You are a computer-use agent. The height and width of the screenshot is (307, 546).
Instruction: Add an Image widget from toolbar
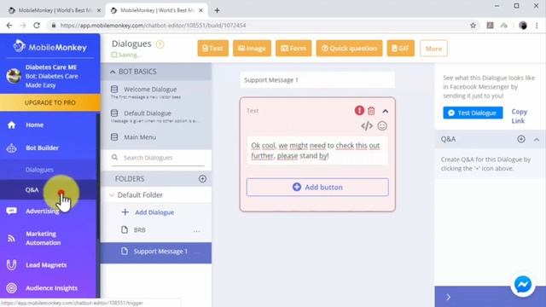click(x=252, y=49)
